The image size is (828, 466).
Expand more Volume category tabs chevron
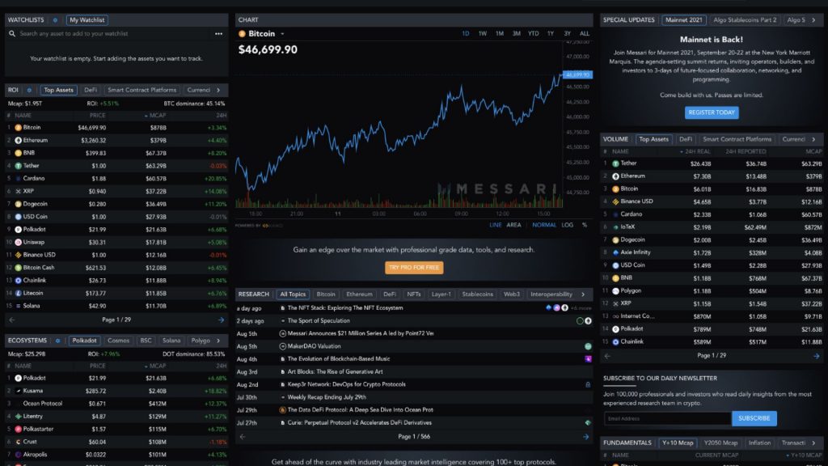pyautogui.click(x=813, y=139)
